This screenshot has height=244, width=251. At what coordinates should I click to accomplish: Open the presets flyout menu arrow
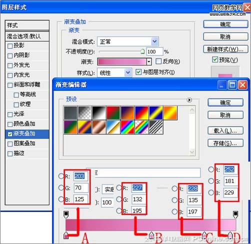[189, 100]
